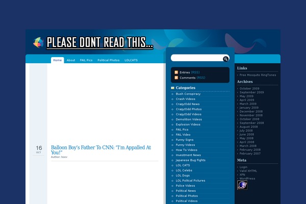Select the LOL CATS category

pyautogui.click(x=183, y=165)
